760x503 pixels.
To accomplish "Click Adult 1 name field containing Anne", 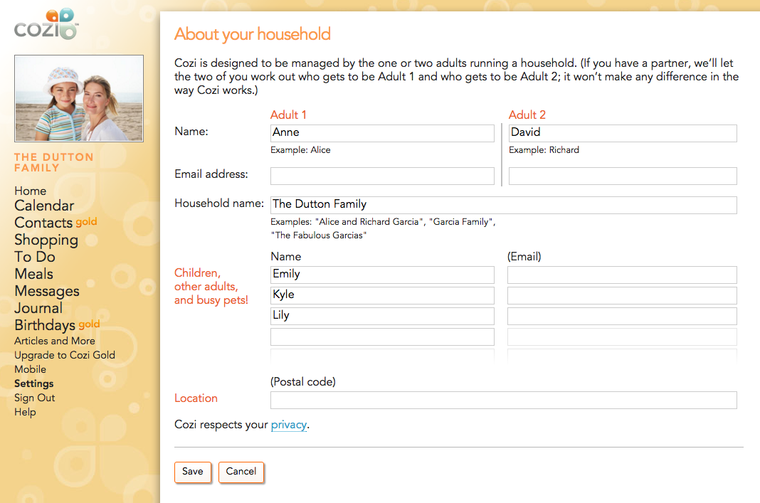I will pos(382,133).
